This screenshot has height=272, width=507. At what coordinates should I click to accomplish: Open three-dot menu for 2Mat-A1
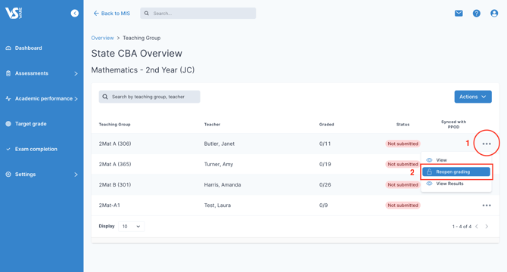tap(487, 206)
